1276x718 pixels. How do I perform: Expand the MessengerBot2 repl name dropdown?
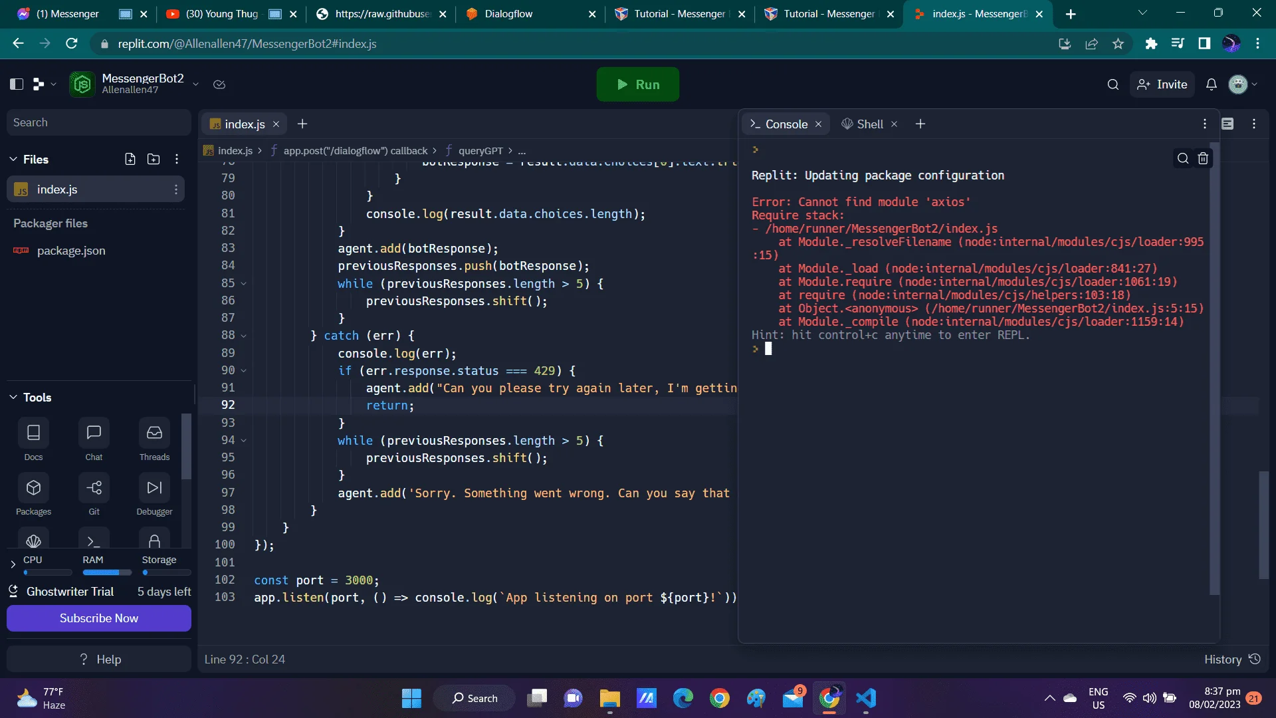[x=196, y=84]
